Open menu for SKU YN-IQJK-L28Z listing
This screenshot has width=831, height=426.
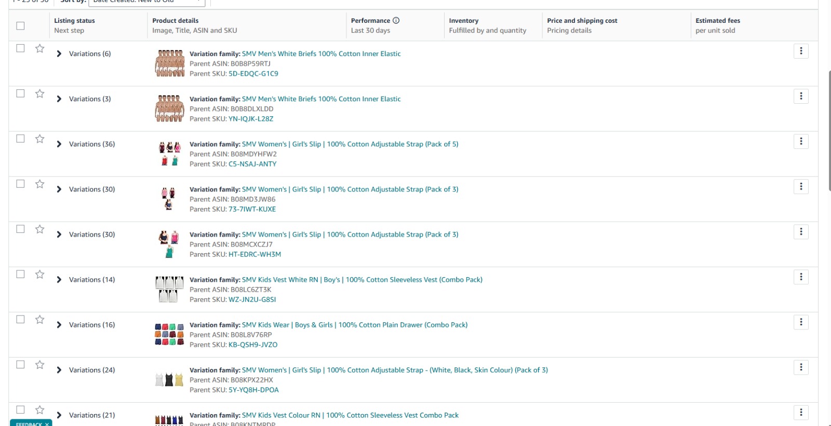pyautogui.click(x=801, y=96)
